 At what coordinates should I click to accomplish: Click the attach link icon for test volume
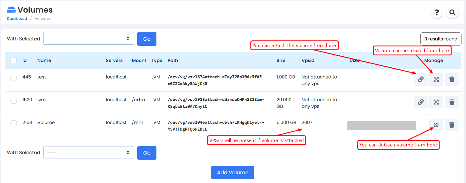click(x=421, y=79)
